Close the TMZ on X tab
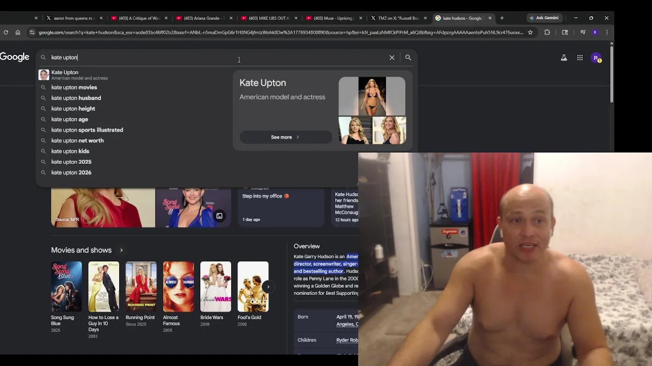The image size is (652, 366). pyautogui.click(x=425, y=18)
